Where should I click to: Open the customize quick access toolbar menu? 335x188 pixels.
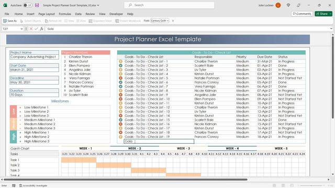[x=173, y=21]
